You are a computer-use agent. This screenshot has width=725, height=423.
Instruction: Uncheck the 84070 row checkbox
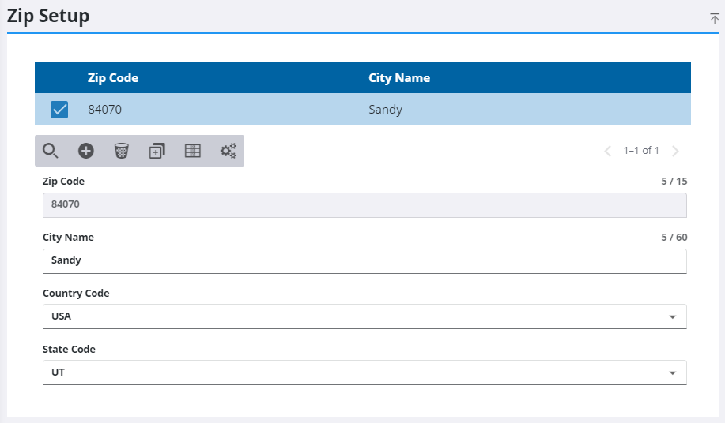point(59,110)
